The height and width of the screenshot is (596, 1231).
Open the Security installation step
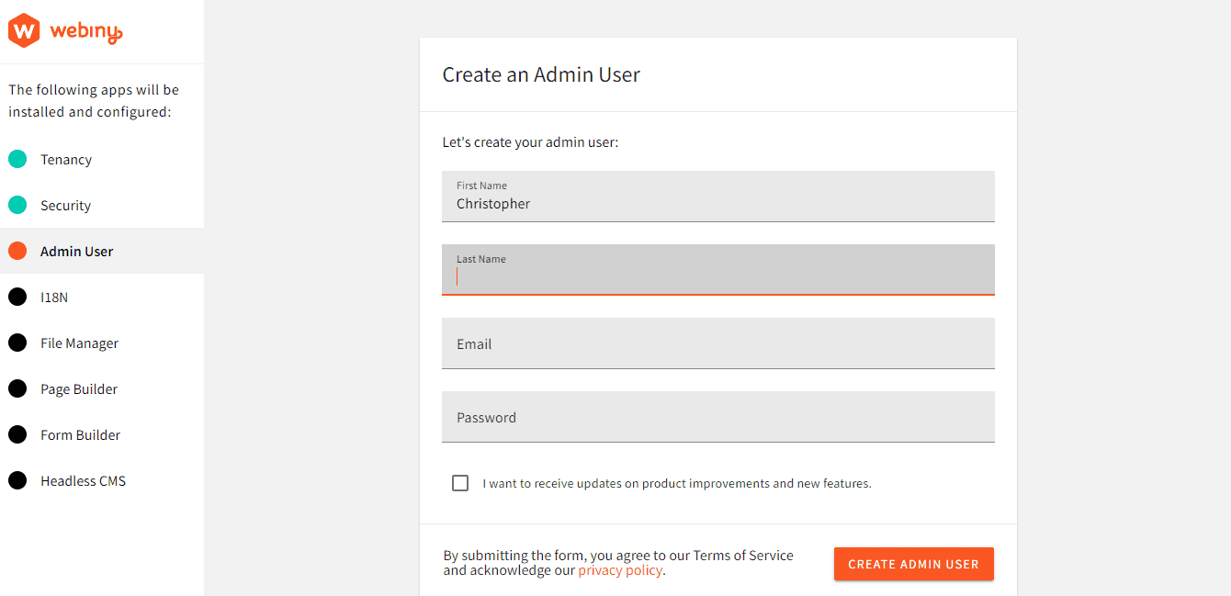[x=65, y=205]
